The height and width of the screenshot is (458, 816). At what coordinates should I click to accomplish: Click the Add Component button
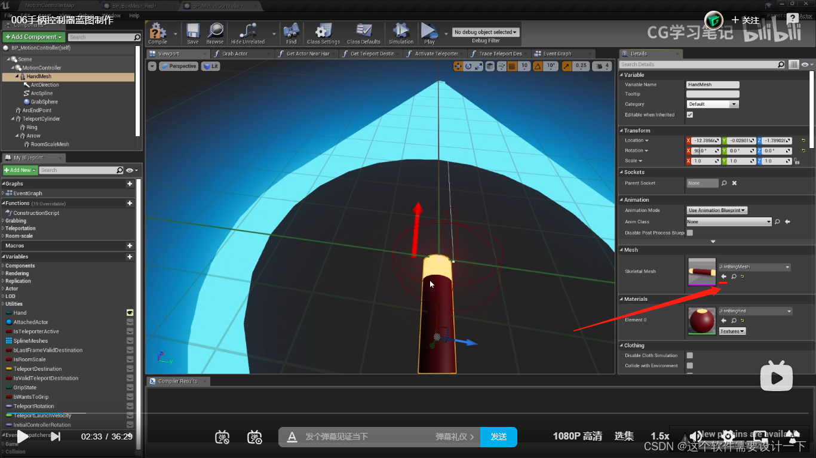33,37
